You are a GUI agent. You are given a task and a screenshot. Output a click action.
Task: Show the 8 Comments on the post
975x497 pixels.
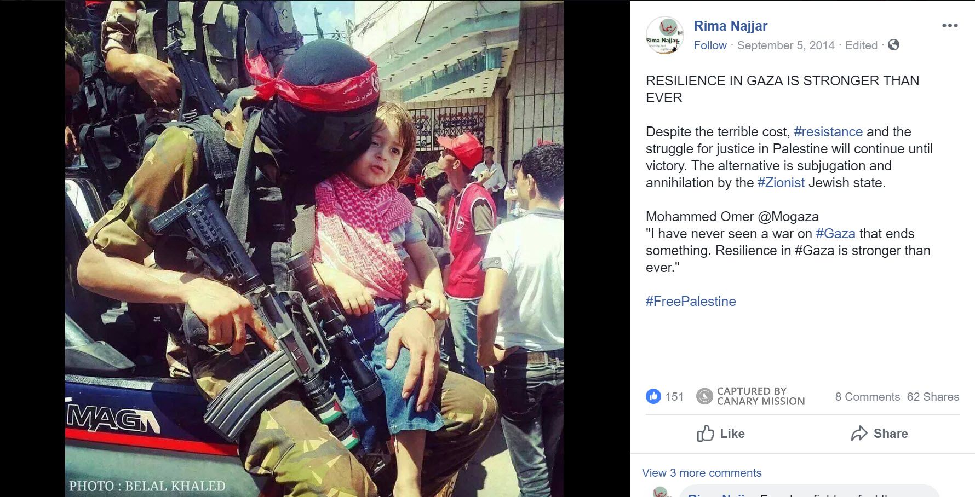(867, 397)
